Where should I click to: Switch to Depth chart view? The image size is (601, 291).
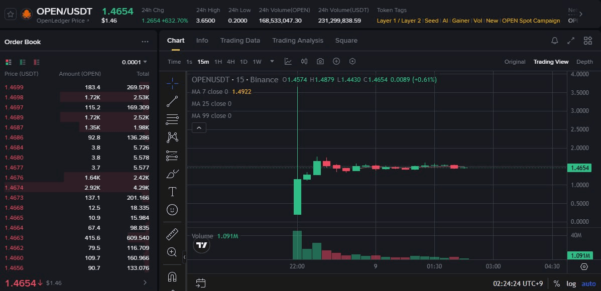(x=584, y=62)
